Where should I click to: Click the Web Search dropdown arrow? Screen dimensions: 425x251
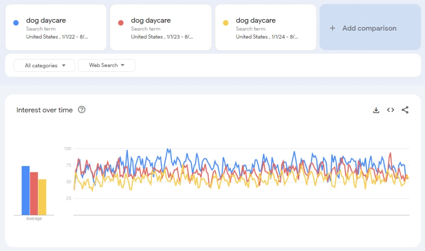pos(122,65)
